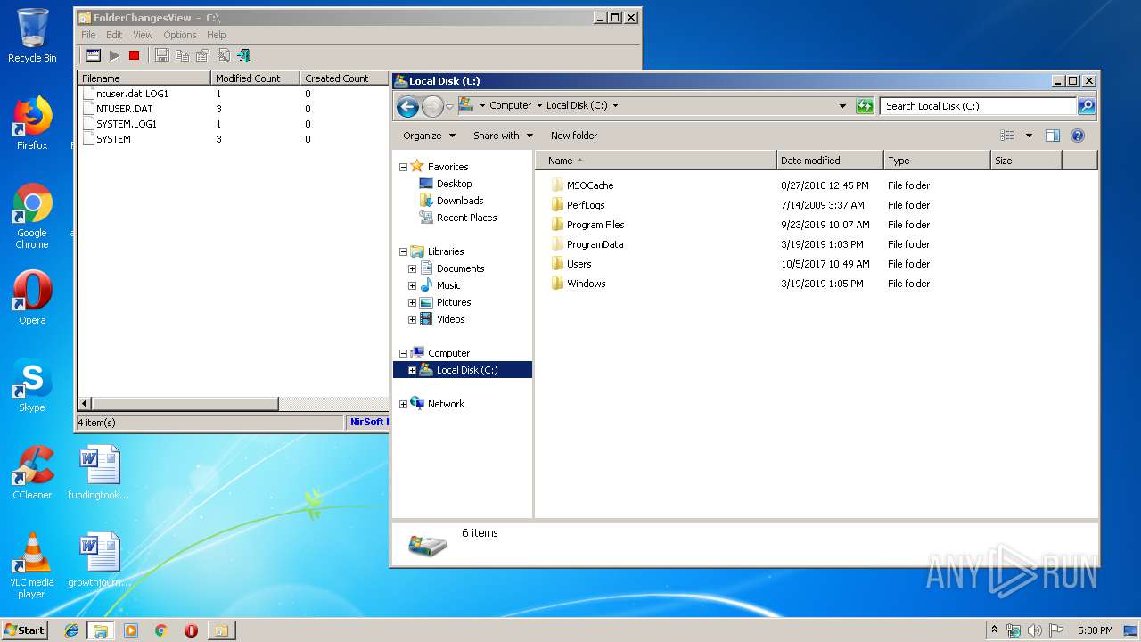Open recent pages dropdown next to Forward

click(449, 107)
